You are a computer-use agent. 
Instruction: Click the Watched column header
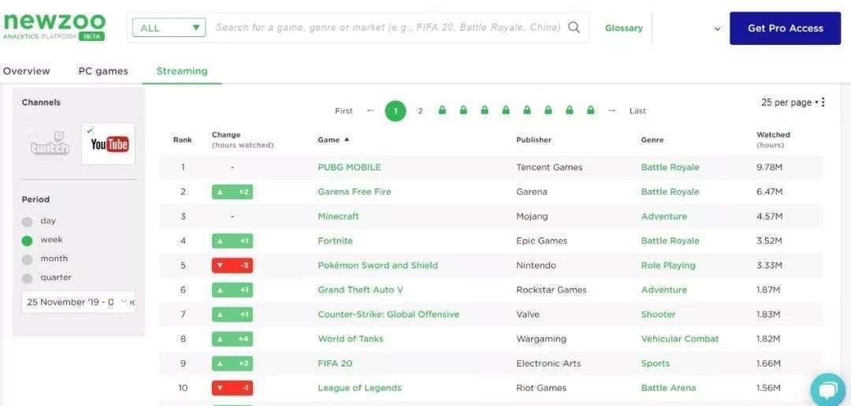point(774,140)
